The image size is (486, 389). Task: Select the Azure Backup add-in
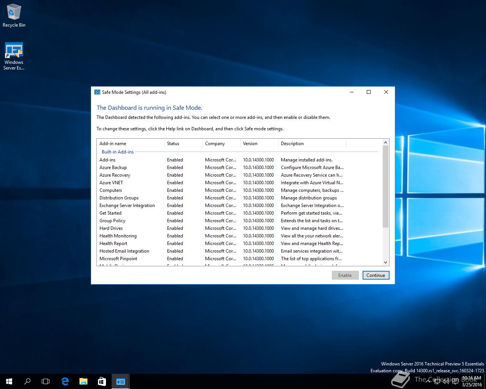[x=221, y=168]
